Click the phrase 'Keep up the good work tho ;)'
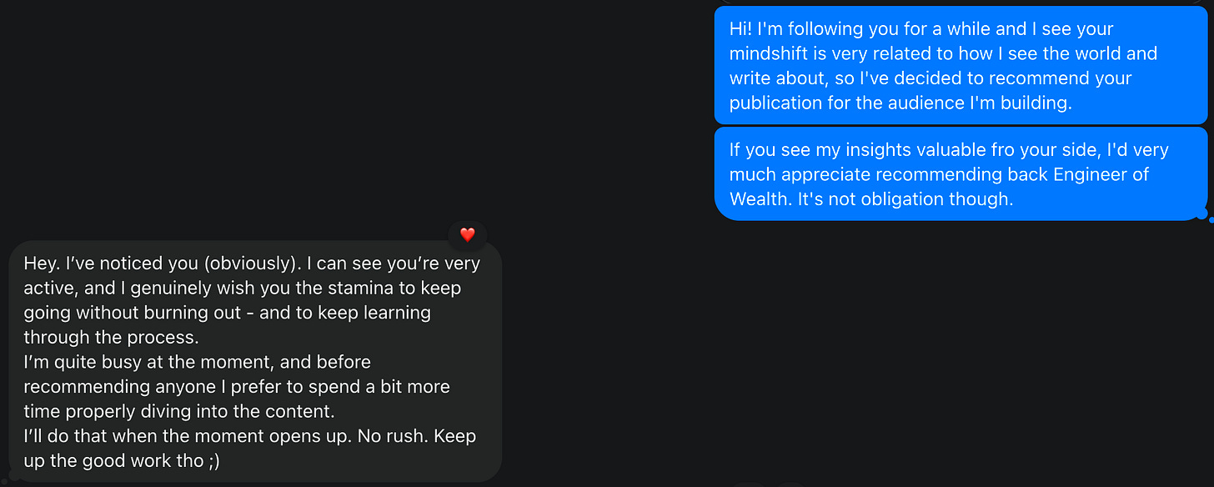The height and width of the screenshot is (487, 1214). 250,449
